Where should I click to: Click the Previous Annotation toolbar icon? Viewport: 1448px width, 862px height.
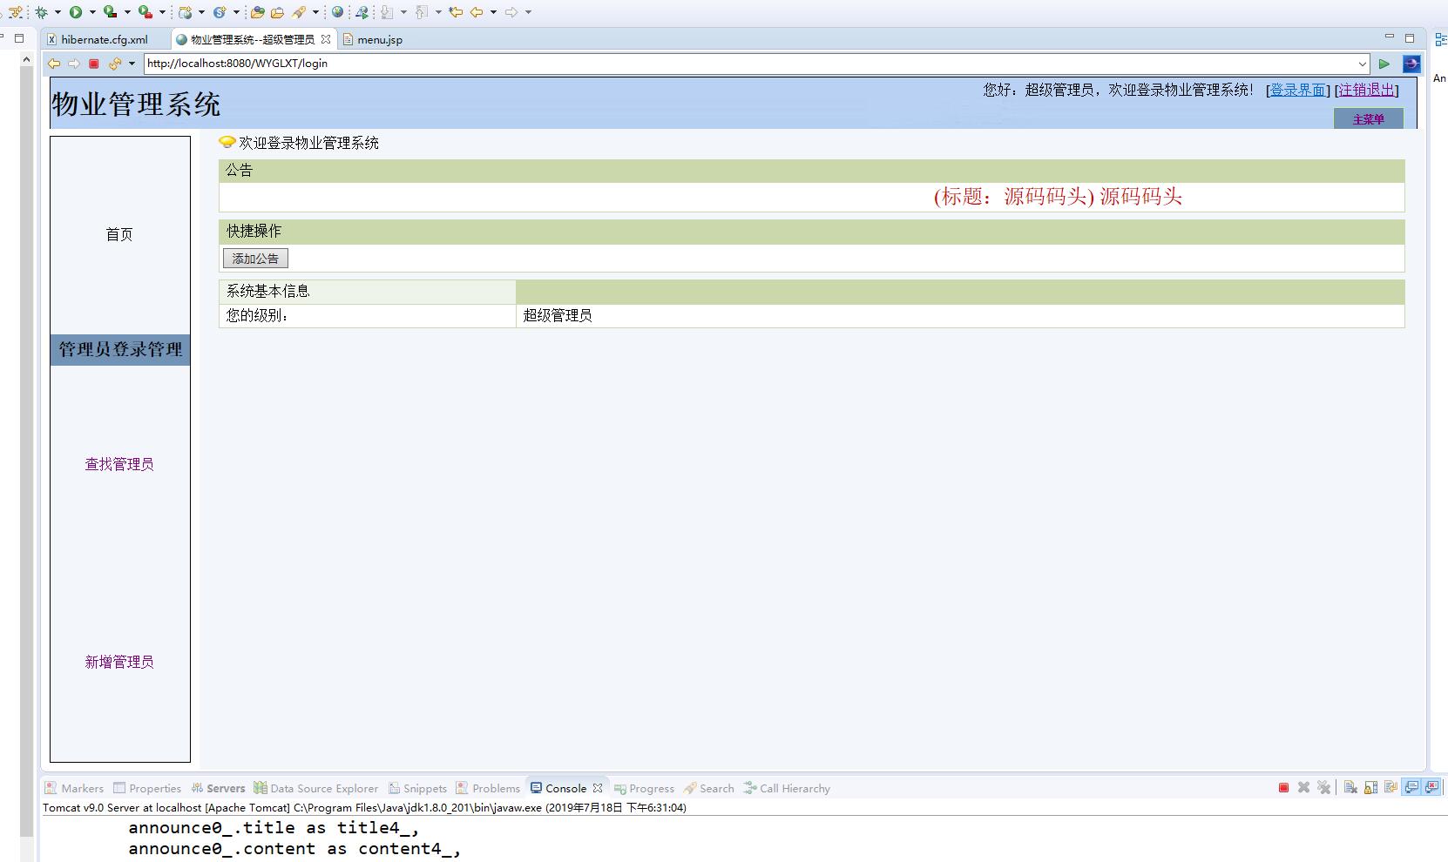pyautogui.click(x=422, y=12)
